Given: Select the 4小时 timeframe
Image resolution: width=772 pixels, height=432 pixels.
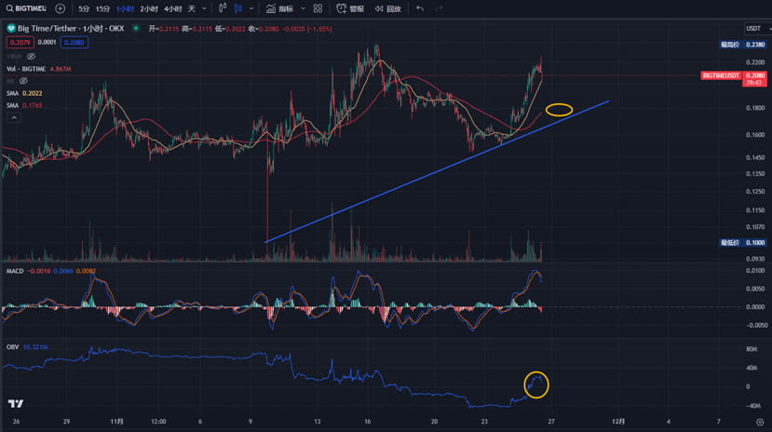Looking at the screenshot, I should click(172, 8).
